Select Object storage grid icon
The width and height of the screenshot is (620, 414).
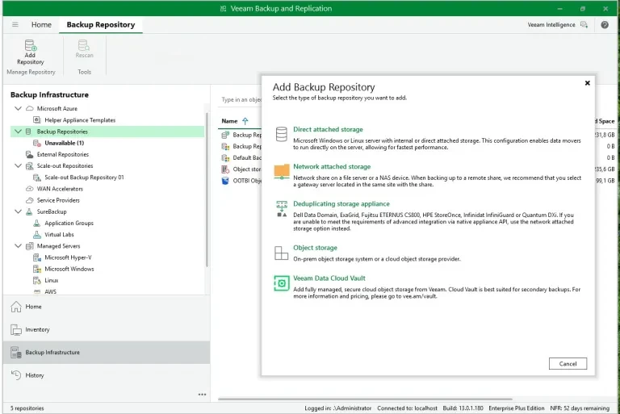point(281,253)
